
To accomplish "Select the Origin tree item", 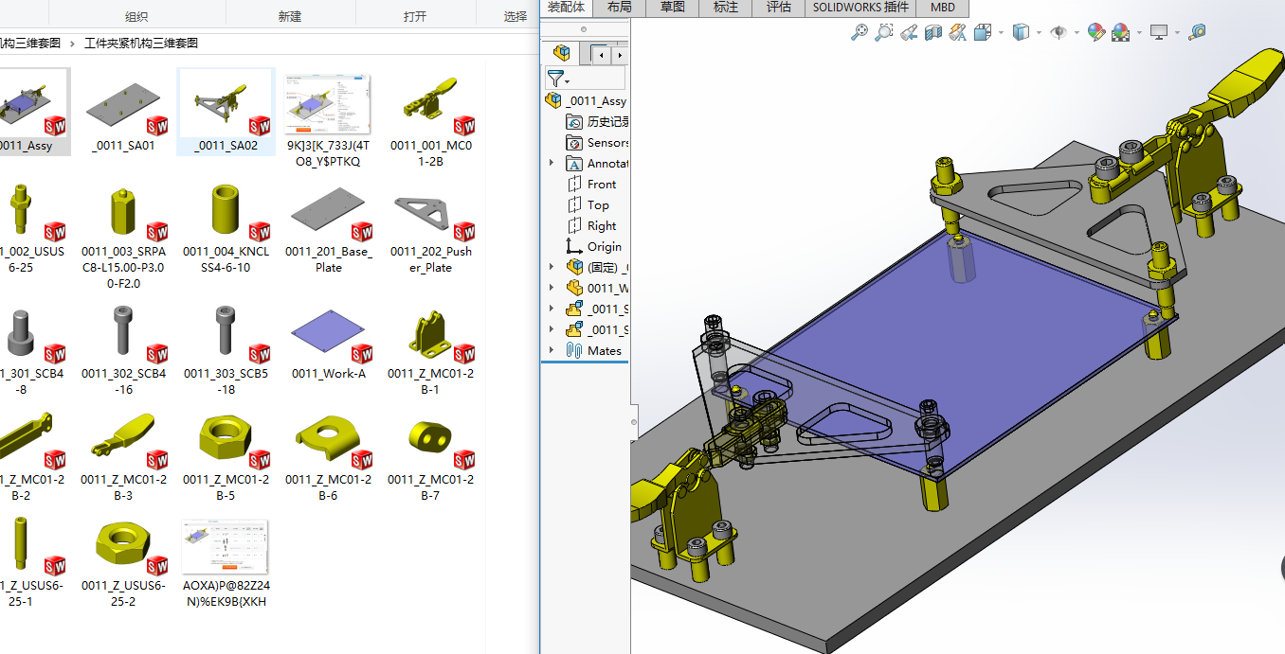I will (594, 246).
